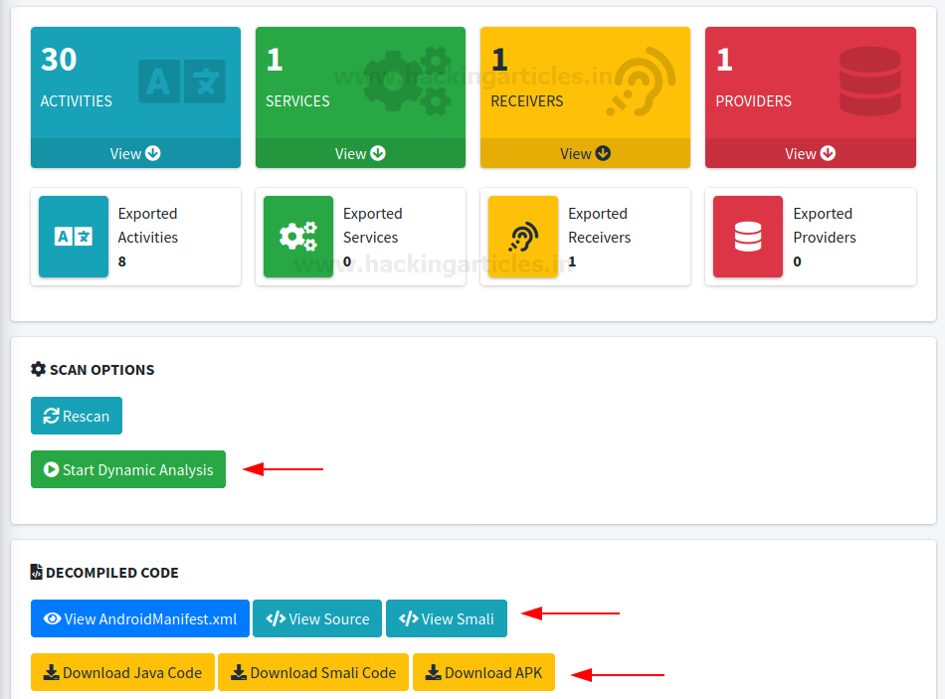Click the Exported Activities translate icon
The width and height of the screenshot is (945, 699).
coord(74,237)
